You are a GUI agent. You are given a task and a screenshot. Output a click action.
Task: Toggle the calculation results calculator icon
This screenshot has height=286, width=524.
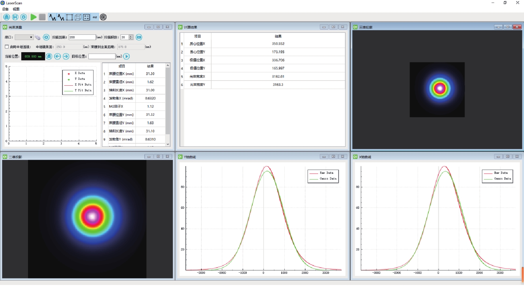tap(86, 17)
